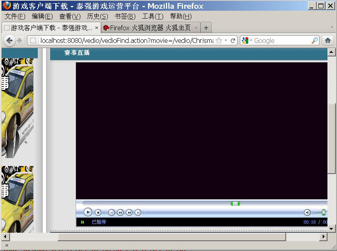
Task: Click the 00:18 elapsed time display
Action: (x=310, y=222)
